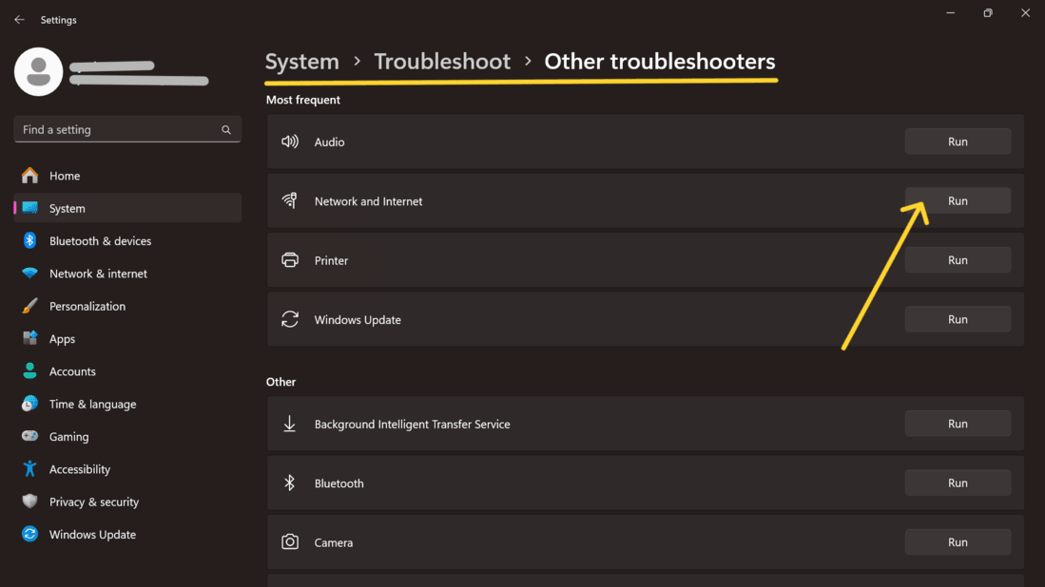The image size is (1045, 587).
Task: Click the user profile avatar
Action: click(x=39, y=72)
